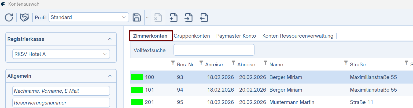The width and height of the screenshot is (413, 108).
Task: Save the profile with the floppy disk icon
Action: [137, 18]
